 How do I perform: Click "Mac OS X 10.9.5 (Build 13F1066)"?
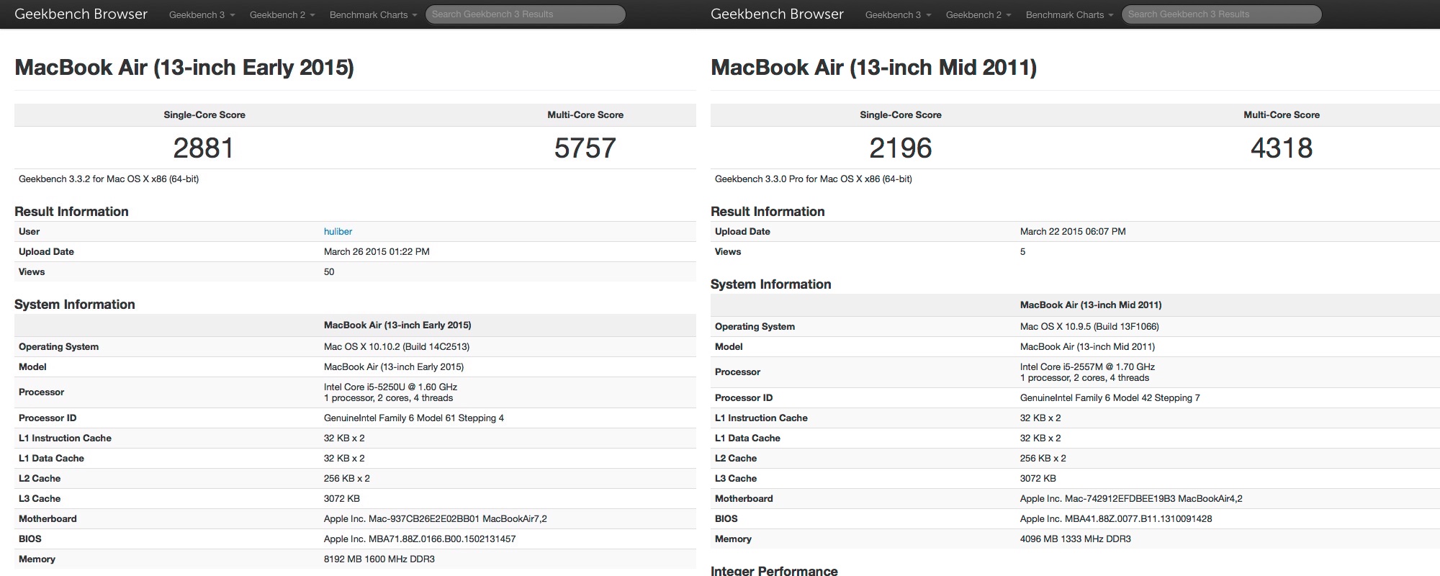(1089, 326)
